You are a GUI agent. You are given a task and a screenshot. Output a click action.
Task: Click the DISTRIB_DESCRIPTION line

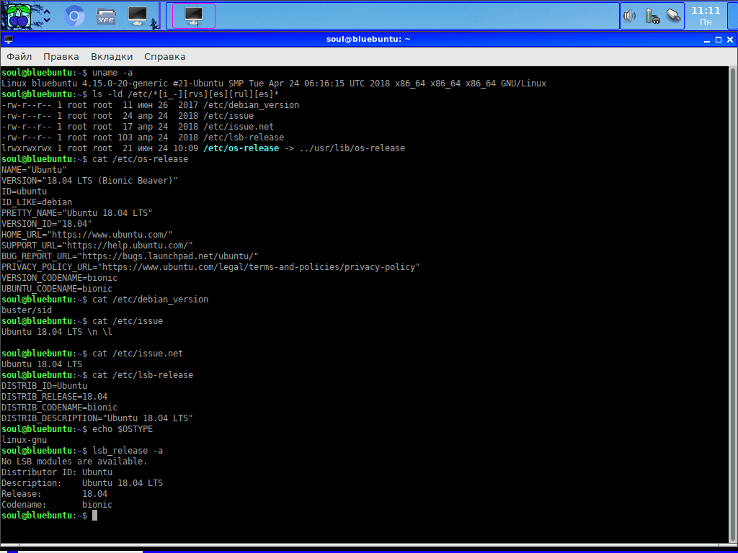click(97, 418)
